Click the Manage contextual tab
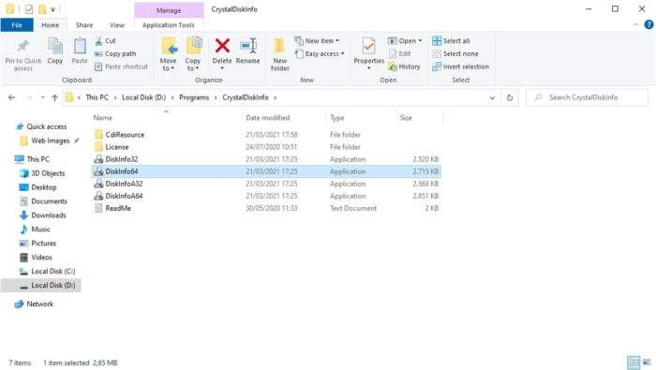656x370 pixels. pyautogui.click(x=169, y=10)
